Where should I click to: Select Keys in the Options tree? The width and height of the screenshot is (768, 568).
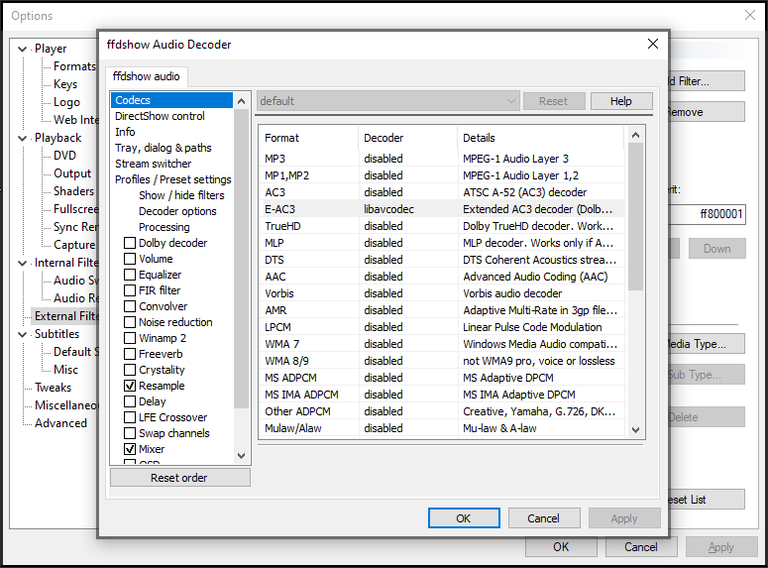tap(65, 84)
